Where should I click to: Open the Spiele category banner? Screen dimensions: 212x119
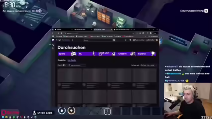pos(67,54)
